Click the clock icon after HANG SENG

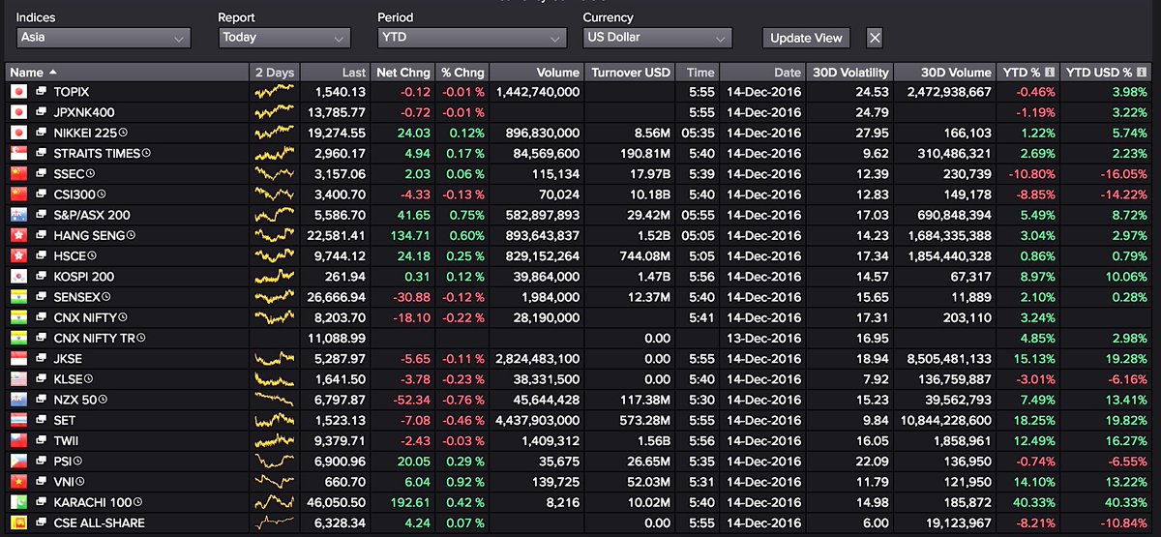(130, 235)
